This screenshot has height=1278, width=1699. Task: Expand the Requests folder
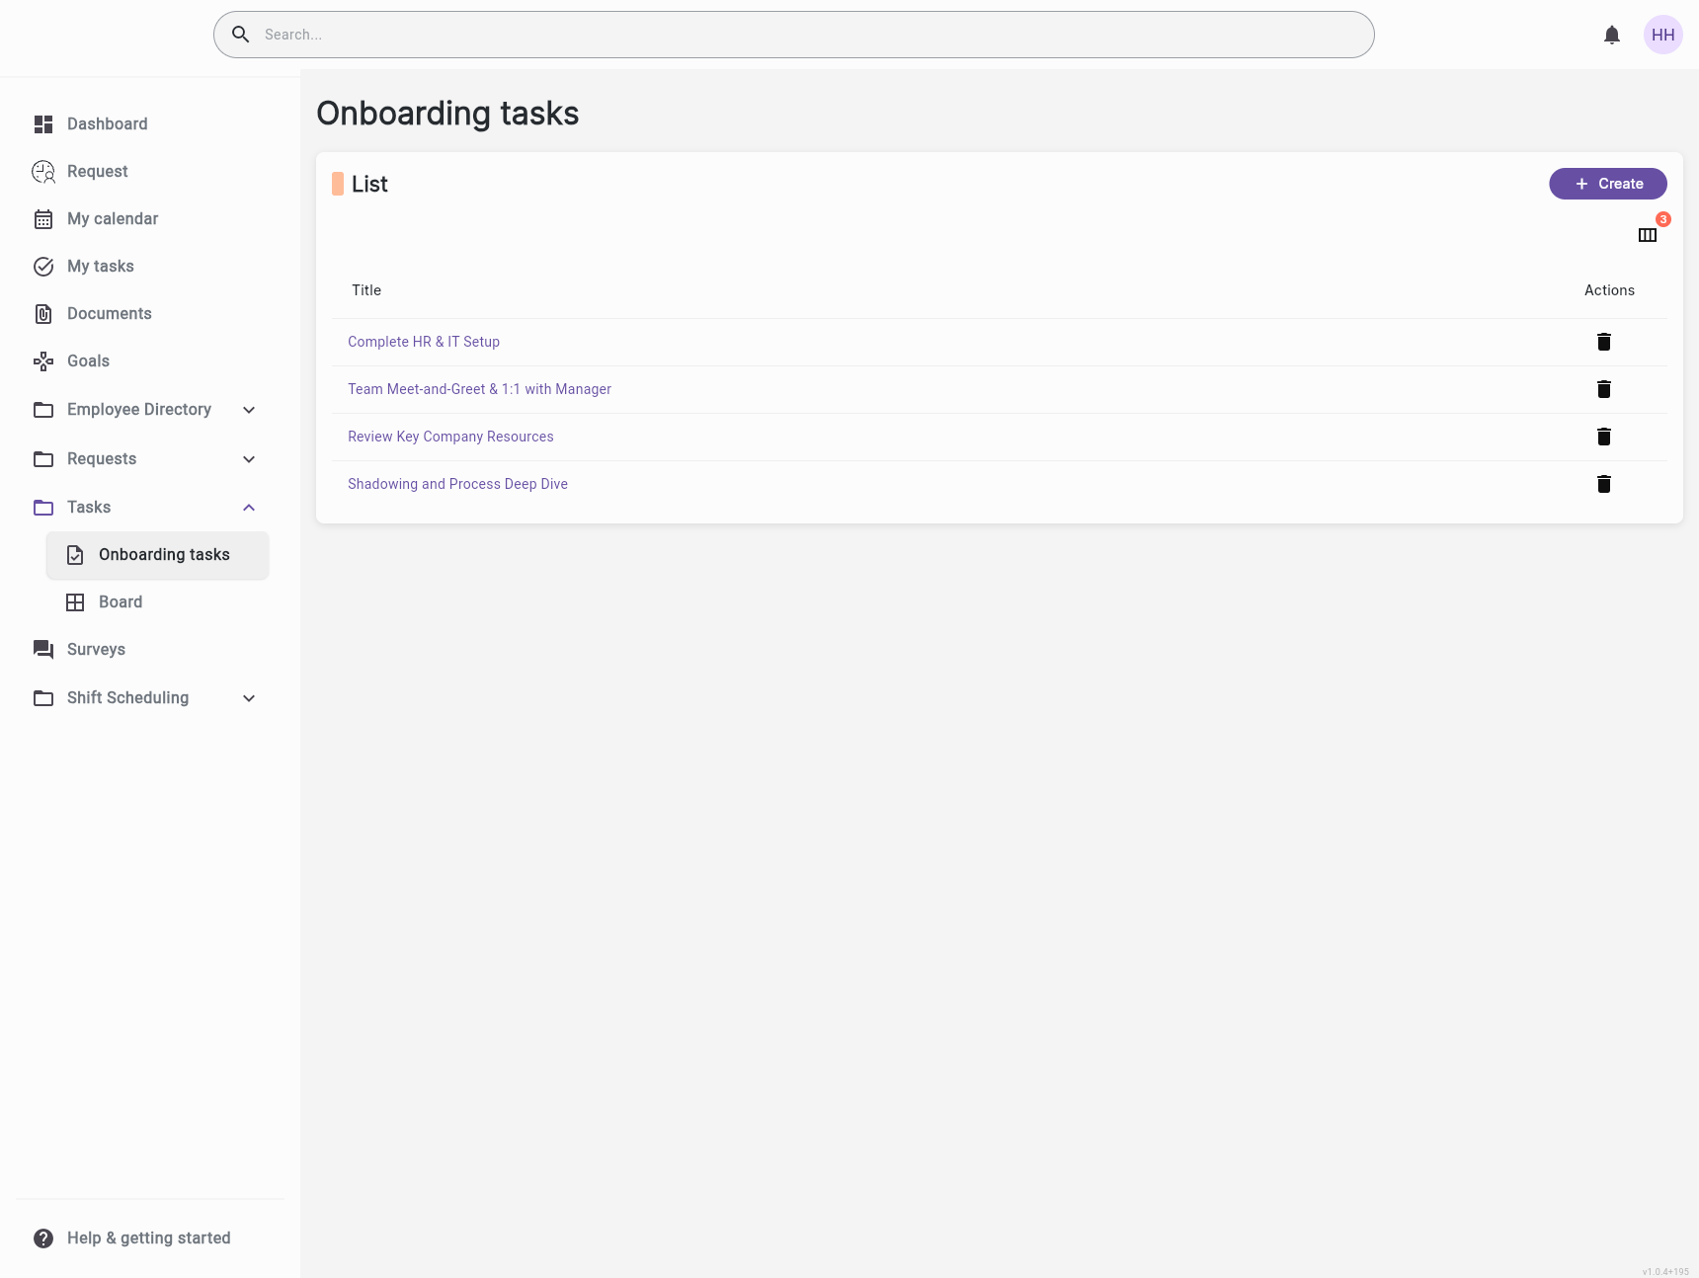(x=249, y=459)
